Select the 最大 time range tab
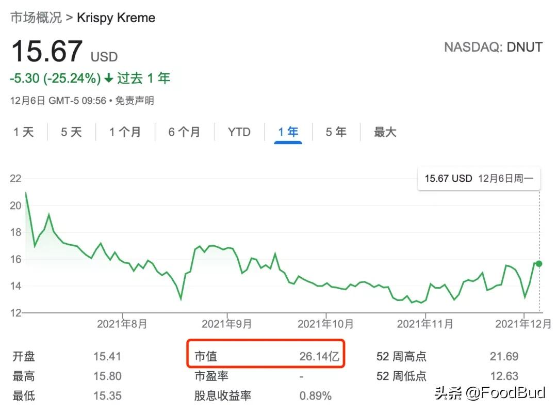Image resolution: width=557 pixels, height=412 pixels. 385,132
